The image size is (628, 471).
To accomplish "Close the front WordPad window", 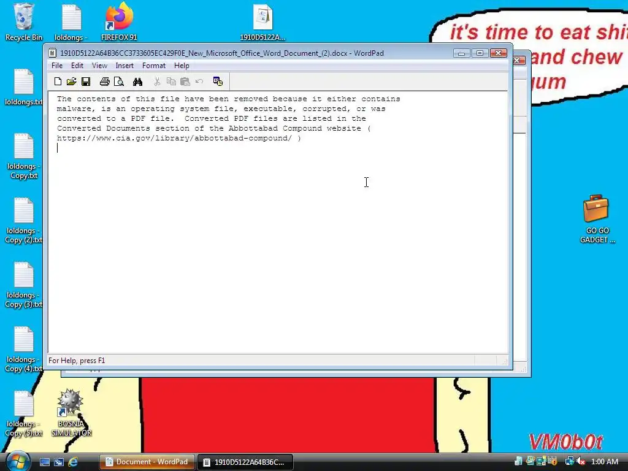I will point(498,53).
